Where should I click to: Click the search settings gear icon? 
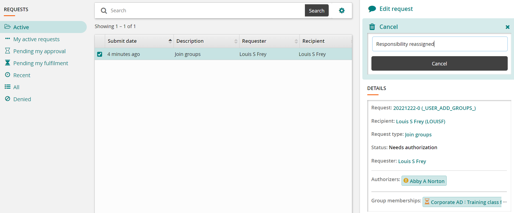342,11
